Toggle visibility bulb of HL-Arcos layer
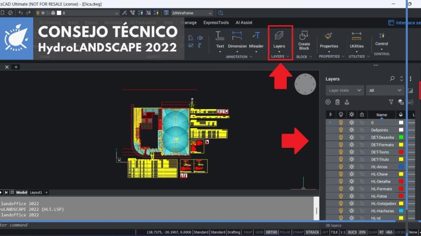 point(340,167)
